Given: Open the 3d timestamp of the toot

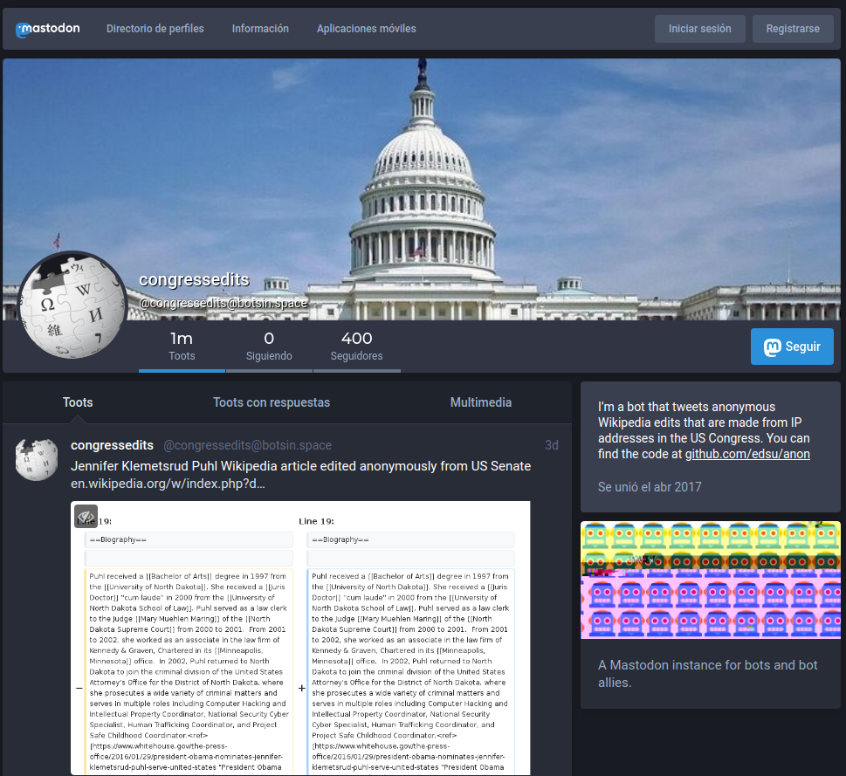Looking at the screenshot, I should point(552,445).
